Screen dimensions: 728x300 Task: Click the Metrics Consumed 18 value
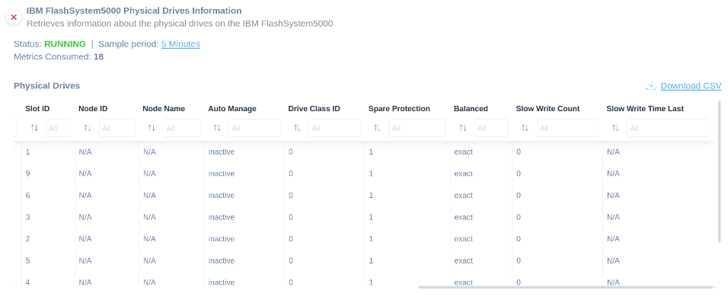pos(98,56)
